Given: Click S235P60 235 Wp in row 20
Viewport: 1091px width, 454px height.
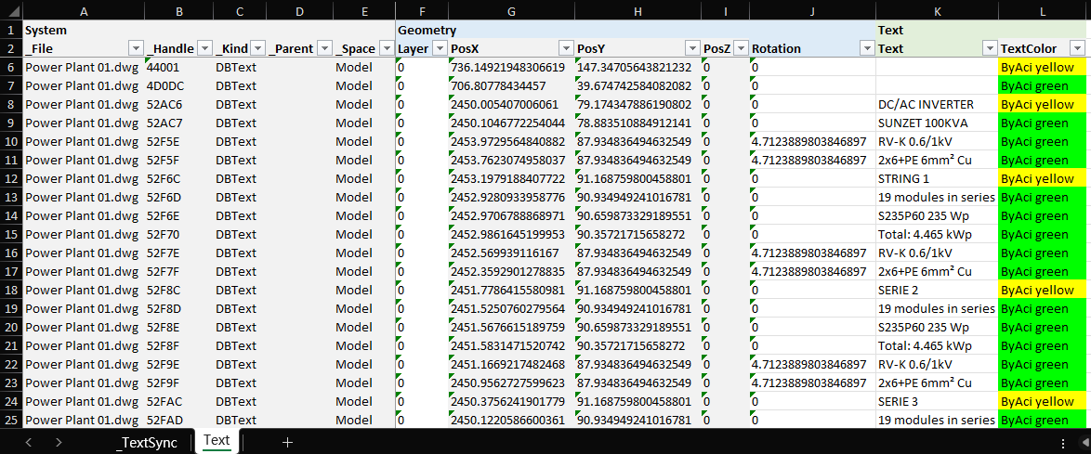Looking at the screenshot, I should pos(937,327).
